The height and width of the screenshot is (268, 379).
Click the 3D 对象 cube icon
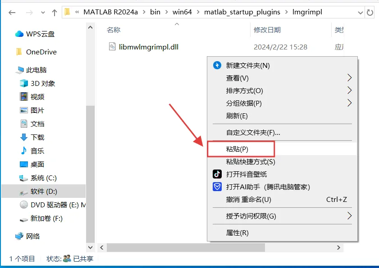[x=24, y=83]
